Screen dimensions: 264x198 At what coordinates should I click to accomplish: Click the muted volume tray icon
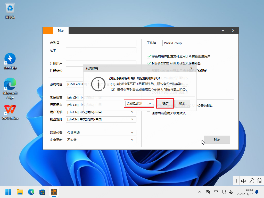pyautogui.click(x=231, y=192)
